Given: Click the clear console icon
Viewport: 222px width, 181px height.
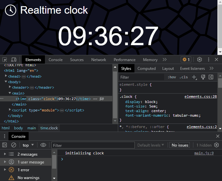Looking at the screenshot, I should point(14,145).
